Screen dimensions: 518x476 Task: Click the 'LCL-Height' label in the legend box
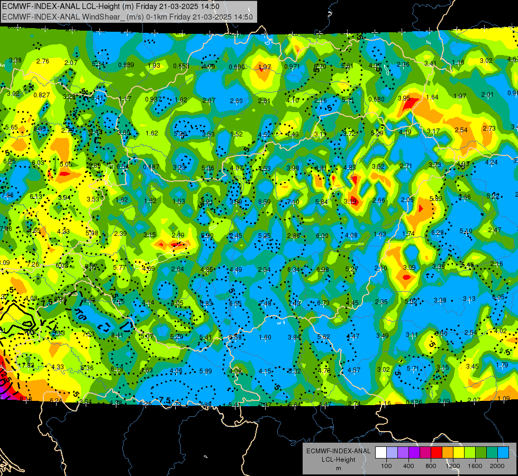pos(338,460)
